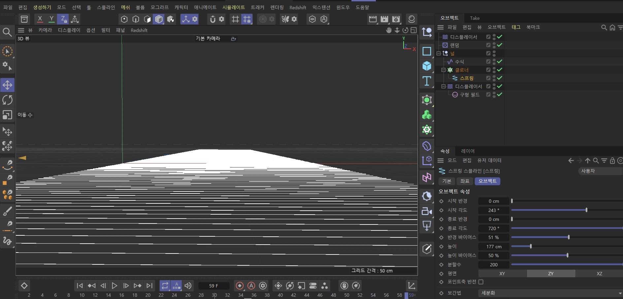
Task: Open attribute manager hamburger menu
Action: tap(441, 161)
